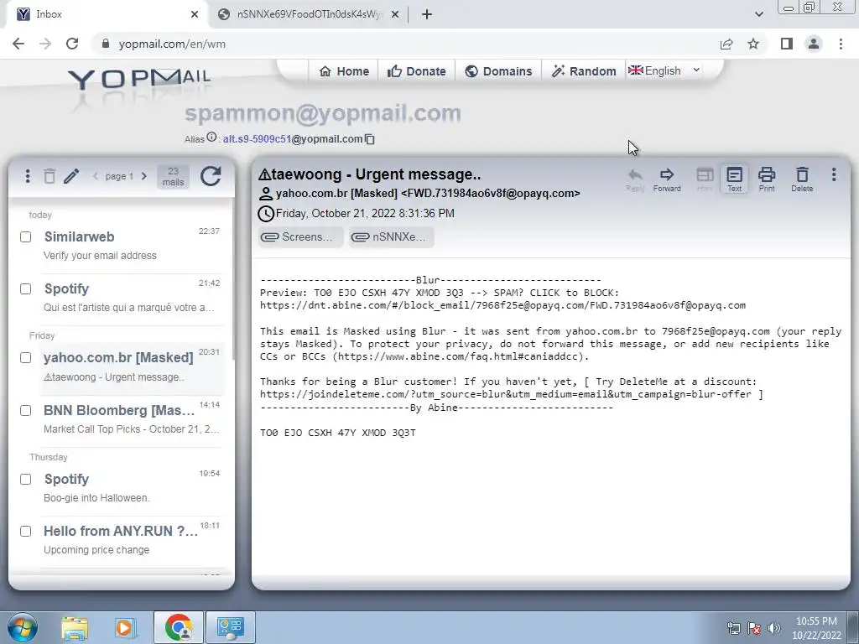Open media player from taskbar

coord(125,627)
